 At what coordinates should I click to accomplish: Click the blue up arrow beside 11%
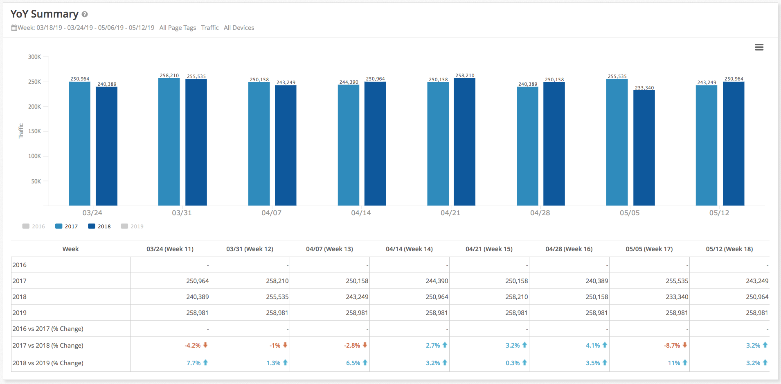click(685, 363)
